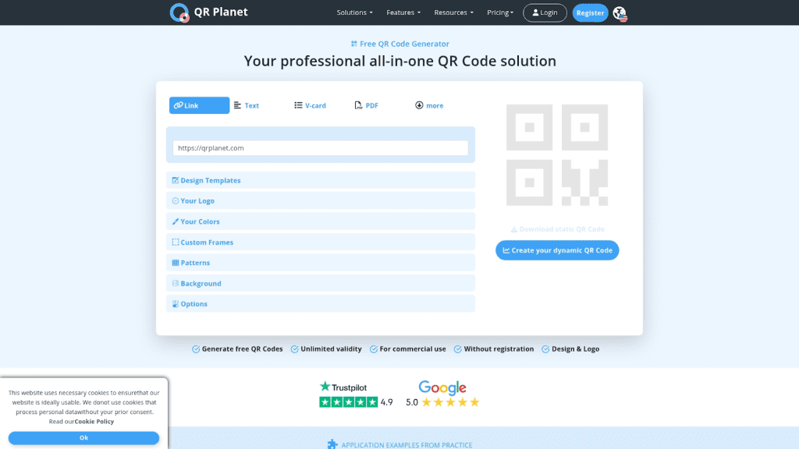Open the Solutions dropdown menu
The width and height of the screenshot is (799, 449).
pos(354,12)
